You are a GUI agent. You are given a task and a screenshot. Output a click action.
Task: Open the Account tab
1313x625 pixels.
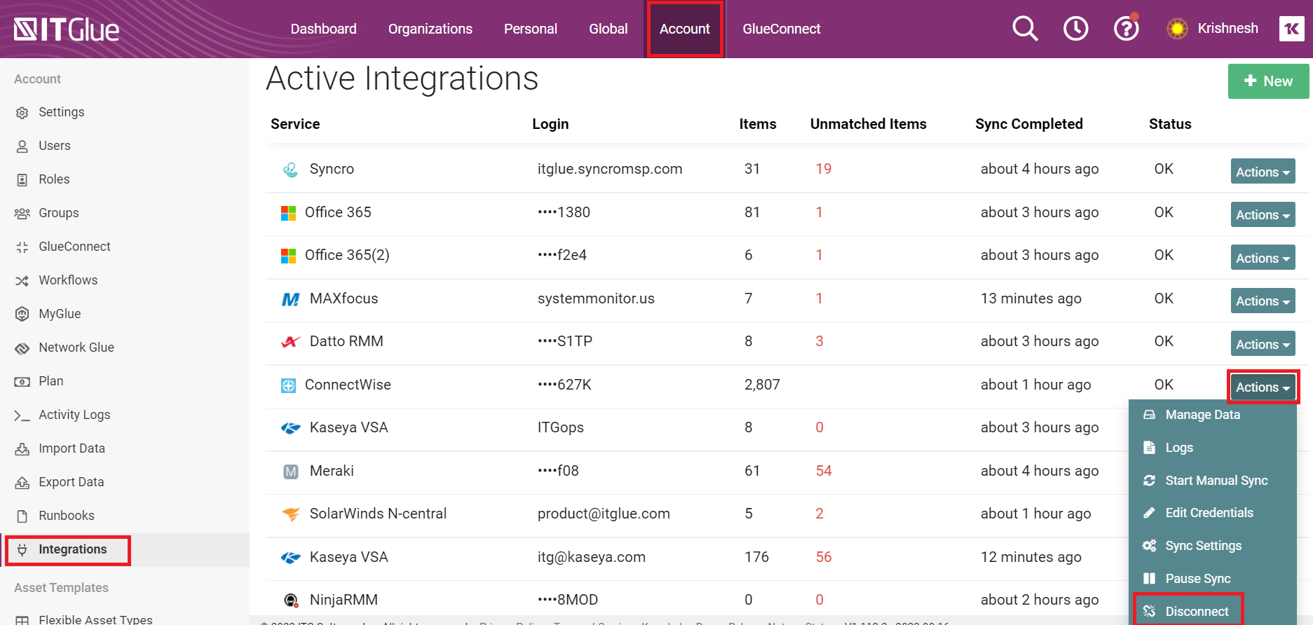coord(685,29)
